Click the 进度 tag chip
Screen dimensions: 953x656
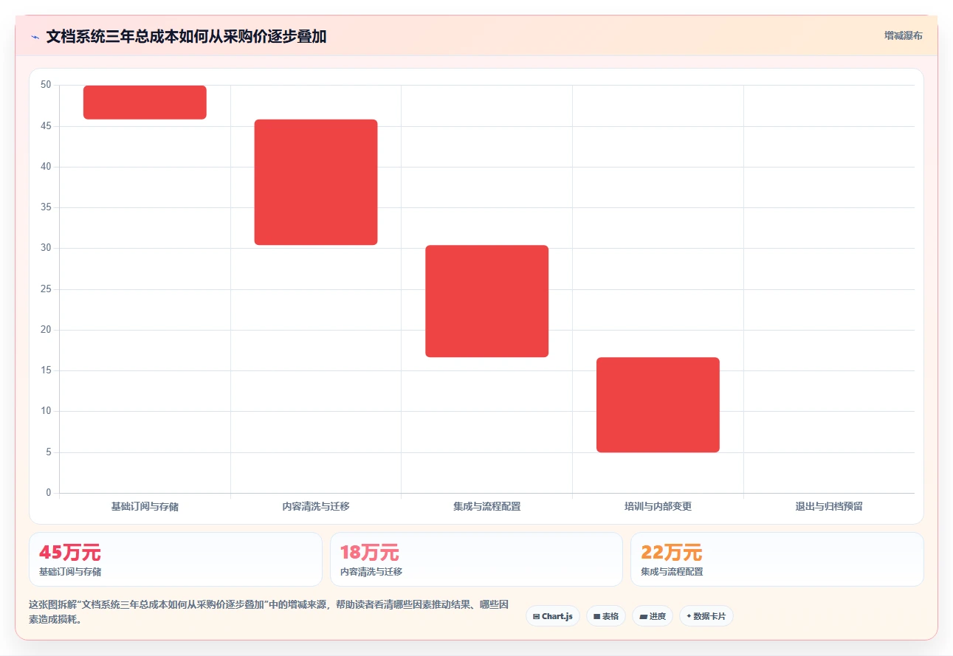(x=653, y=616)
